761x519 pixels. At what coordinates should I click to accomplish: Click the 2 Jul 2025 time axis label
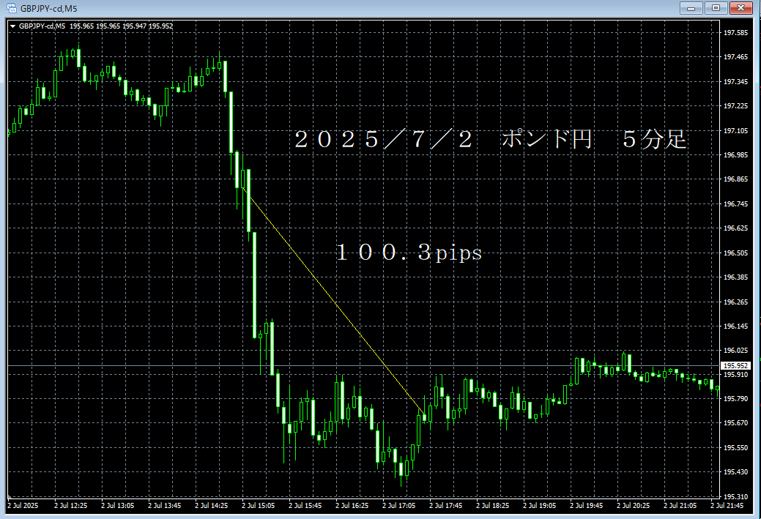[x=23, y=505]
